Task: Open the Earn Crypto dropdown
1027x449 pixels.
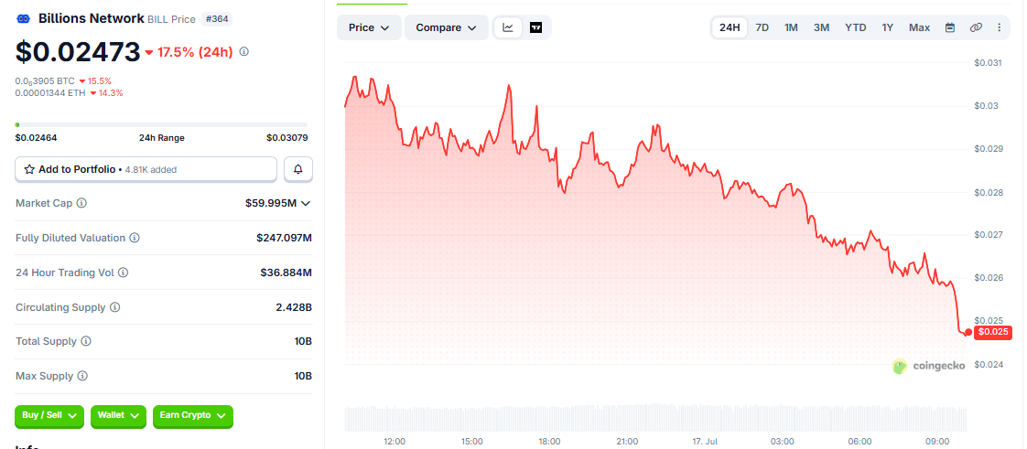Action: (x=192, y=415)
